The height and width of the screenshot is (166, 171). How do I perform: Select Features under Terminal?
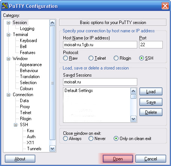point(28,53)
